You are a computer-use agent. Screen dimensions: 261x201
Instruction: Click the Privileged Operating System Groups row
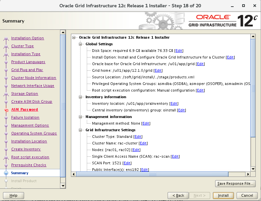coord(171,84)
